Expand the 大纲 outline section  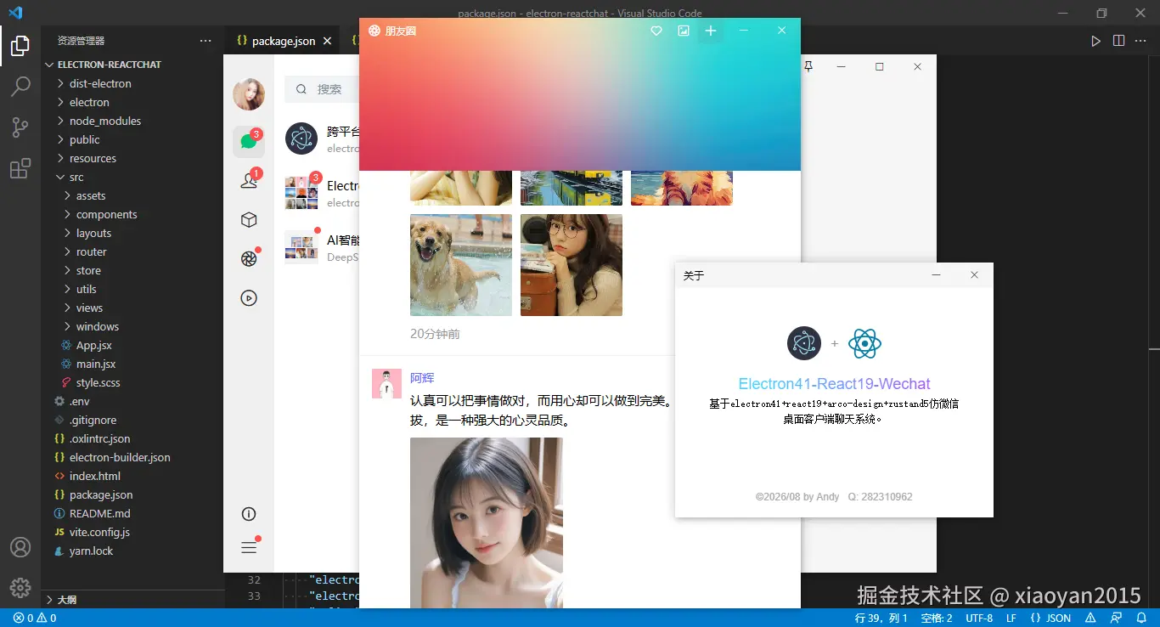pos(132,599)
